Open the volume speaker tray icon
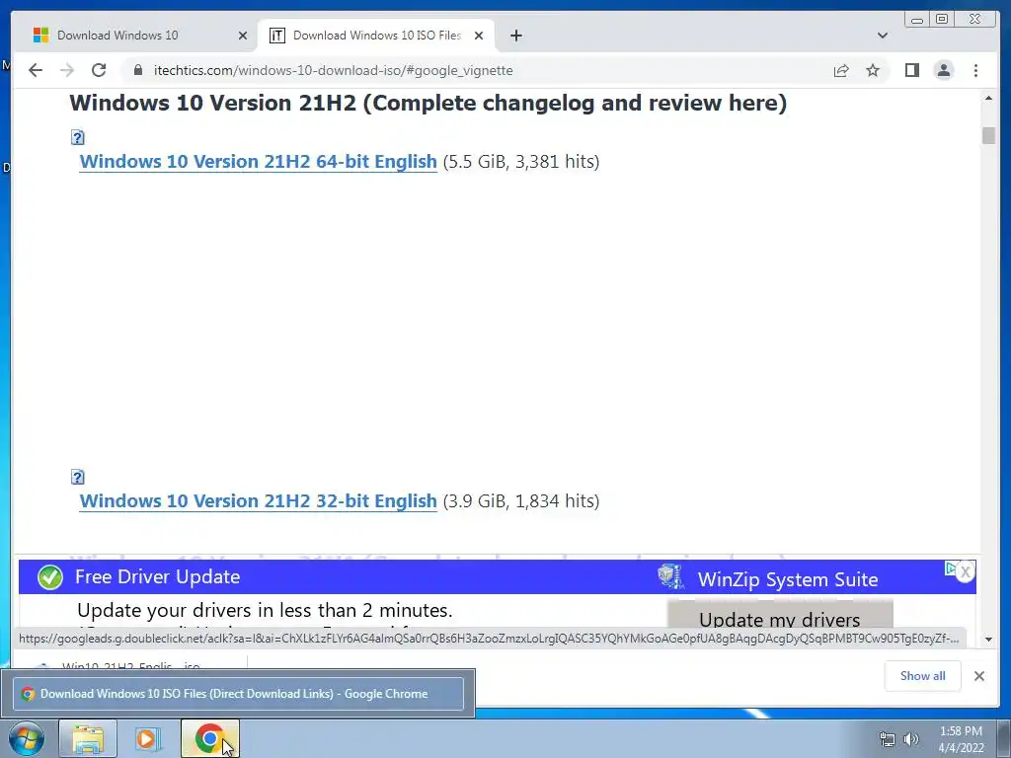This screenshot has height=758, width=1011. (x=910, y=739)
